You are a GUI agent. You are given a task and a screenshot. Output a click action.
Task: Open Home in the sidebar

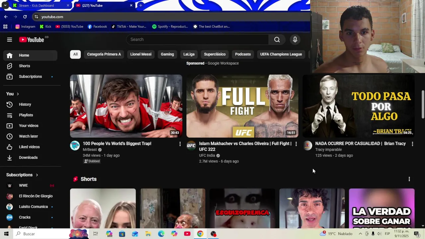click(30, 55)
